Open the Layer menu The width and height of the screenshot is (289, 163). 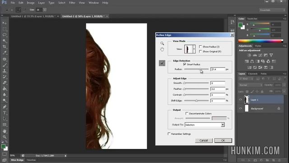41,3
